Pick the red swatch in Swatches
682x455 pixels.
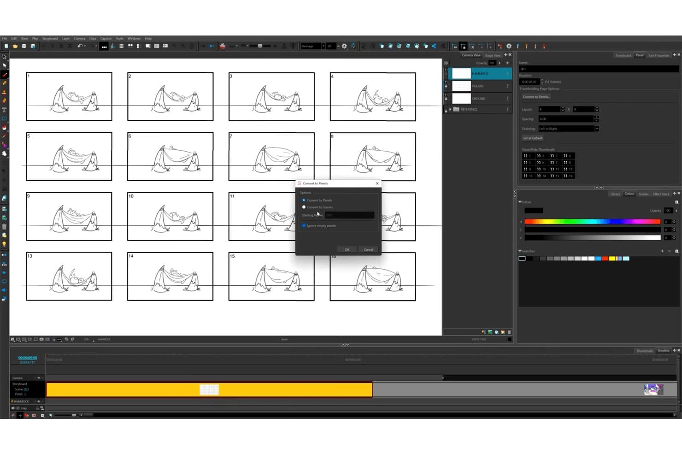pos(605,259)
